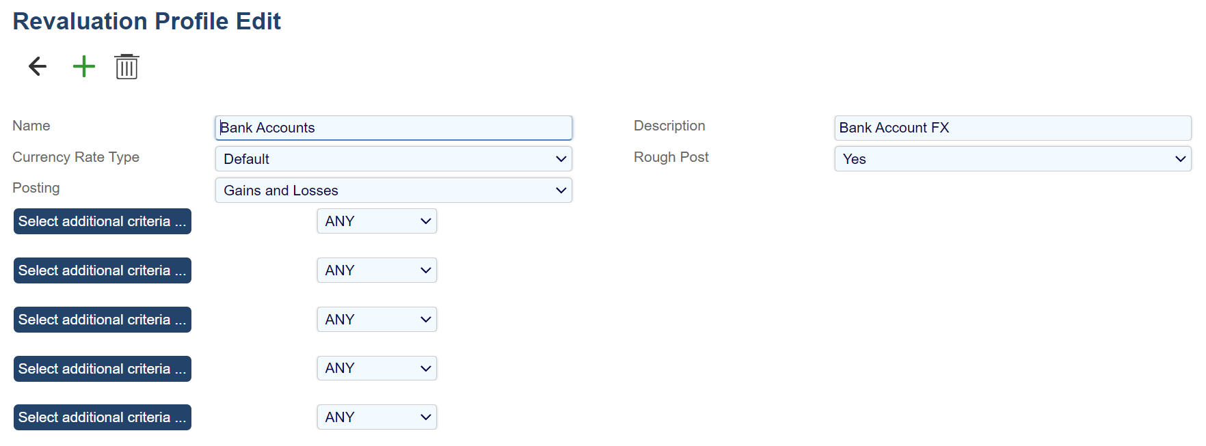Click the Rough Post label
1206x446 pixels.
(671, 157)
